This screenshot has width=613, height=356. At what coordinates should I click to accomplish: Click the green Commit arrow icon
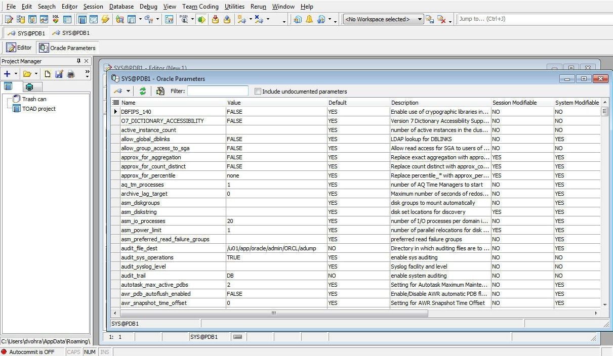pos(201,19)
